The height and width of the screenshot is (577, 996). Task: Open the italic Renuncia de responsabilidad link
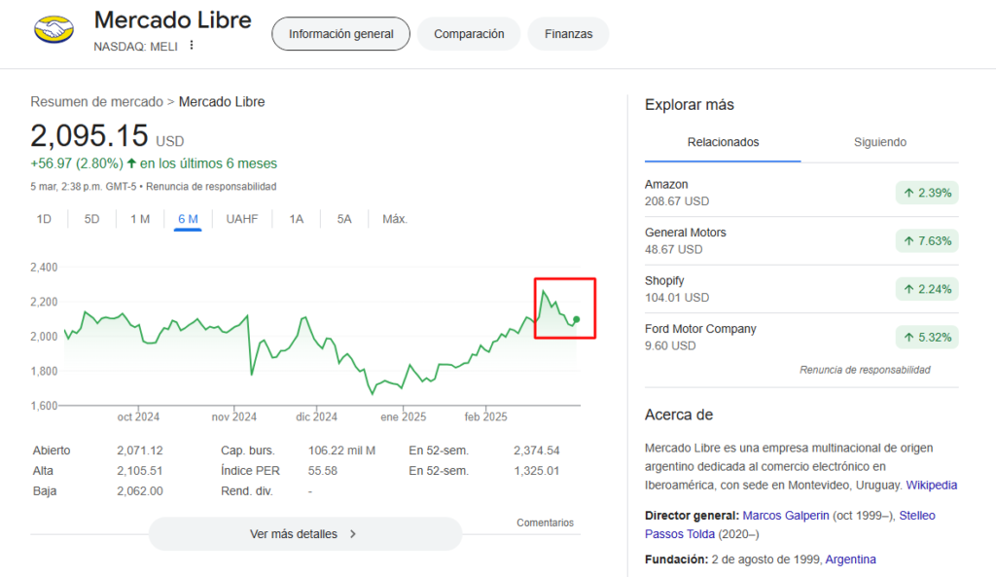(865, 370)
